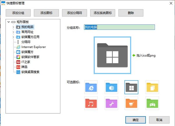Image resolution: width=175 pixels, height=126 pixels.
Task: Click the 添加图标 button
Action: pos(46,13)
